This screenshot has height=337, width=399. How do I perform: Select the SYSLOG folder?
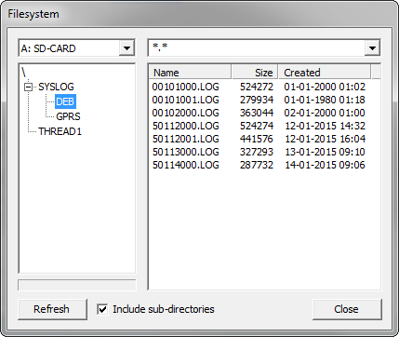pos(56,87)
